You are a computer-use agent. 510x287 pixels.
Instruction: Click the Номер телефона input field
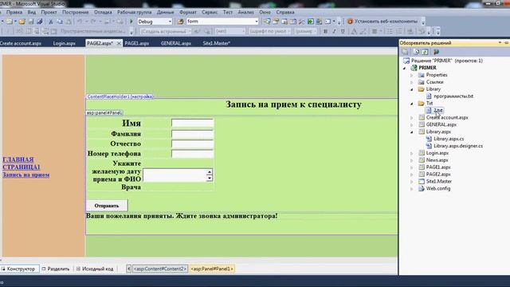point(193,154)
